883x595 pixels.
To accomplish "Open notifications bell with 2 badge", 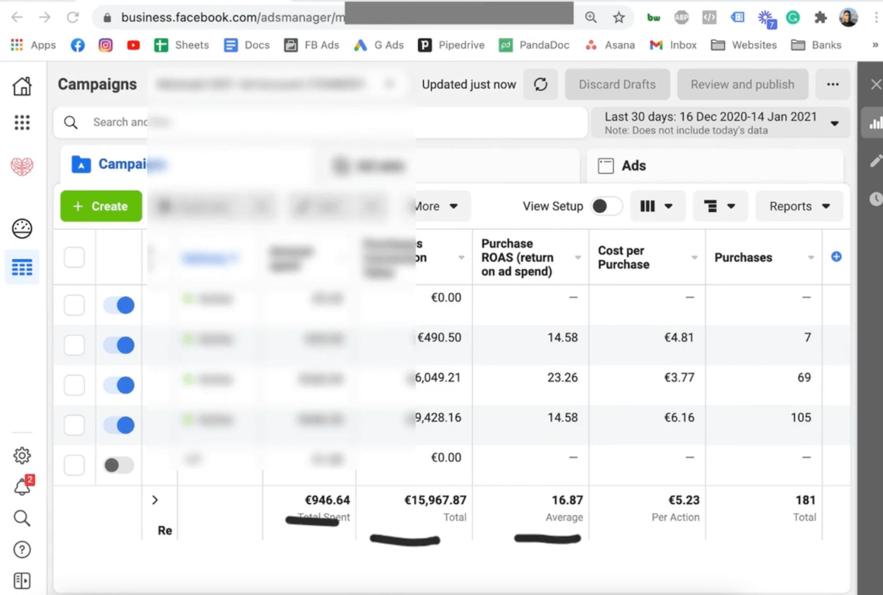I will 23,487.
